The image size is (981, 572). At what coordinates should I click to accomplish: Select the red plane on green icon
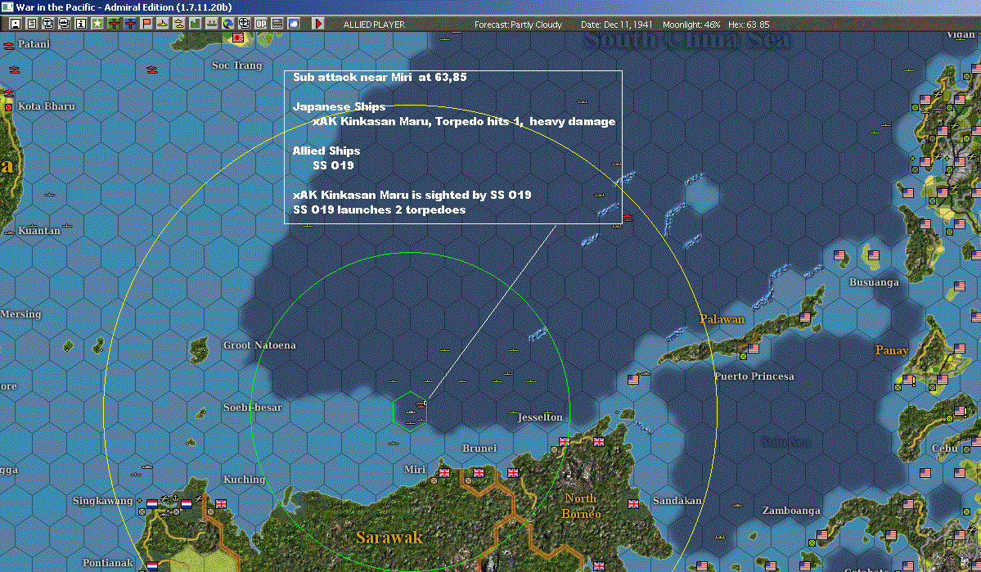tap(113, 24)
